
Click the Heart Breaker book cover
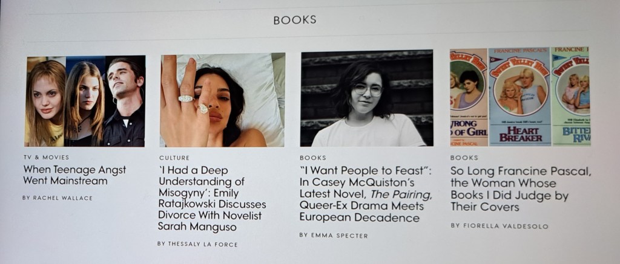coord(519,97)
